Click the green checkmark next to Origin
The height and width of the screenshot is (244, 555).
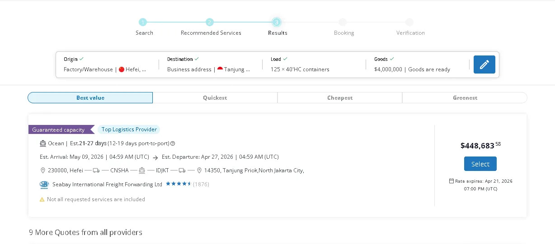point(81,59)
